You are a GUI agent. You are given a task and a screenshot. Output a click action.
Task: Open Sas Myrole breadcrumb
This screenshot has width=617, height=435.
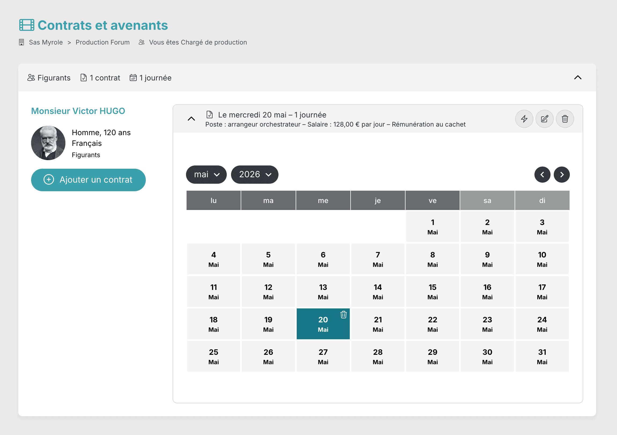(46, 42)
